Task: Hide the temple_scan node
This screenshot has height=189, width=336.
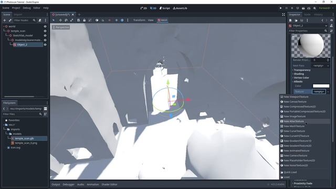Action: tap(45, 31)
